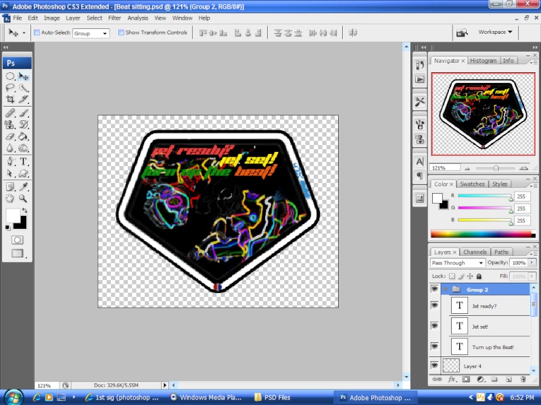Screen dimensions: 541x405
Task: Delete the selected layer with trash icon
Action: (523, 379)
